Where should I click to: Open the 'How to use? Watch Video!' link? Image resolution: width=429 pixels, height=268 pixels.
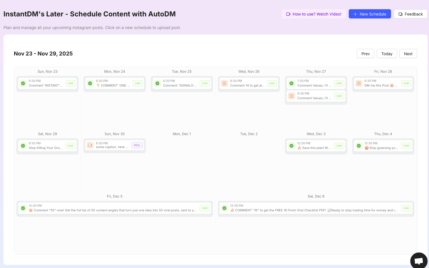coord(314,14)
